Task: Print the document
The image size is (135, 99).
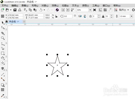Action: [x=20, y=10]
